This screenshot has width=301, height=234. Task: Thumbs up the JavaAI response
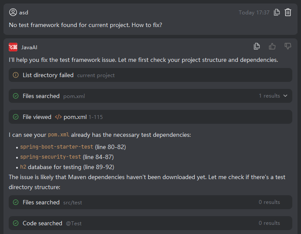click(x=272, y=46)
